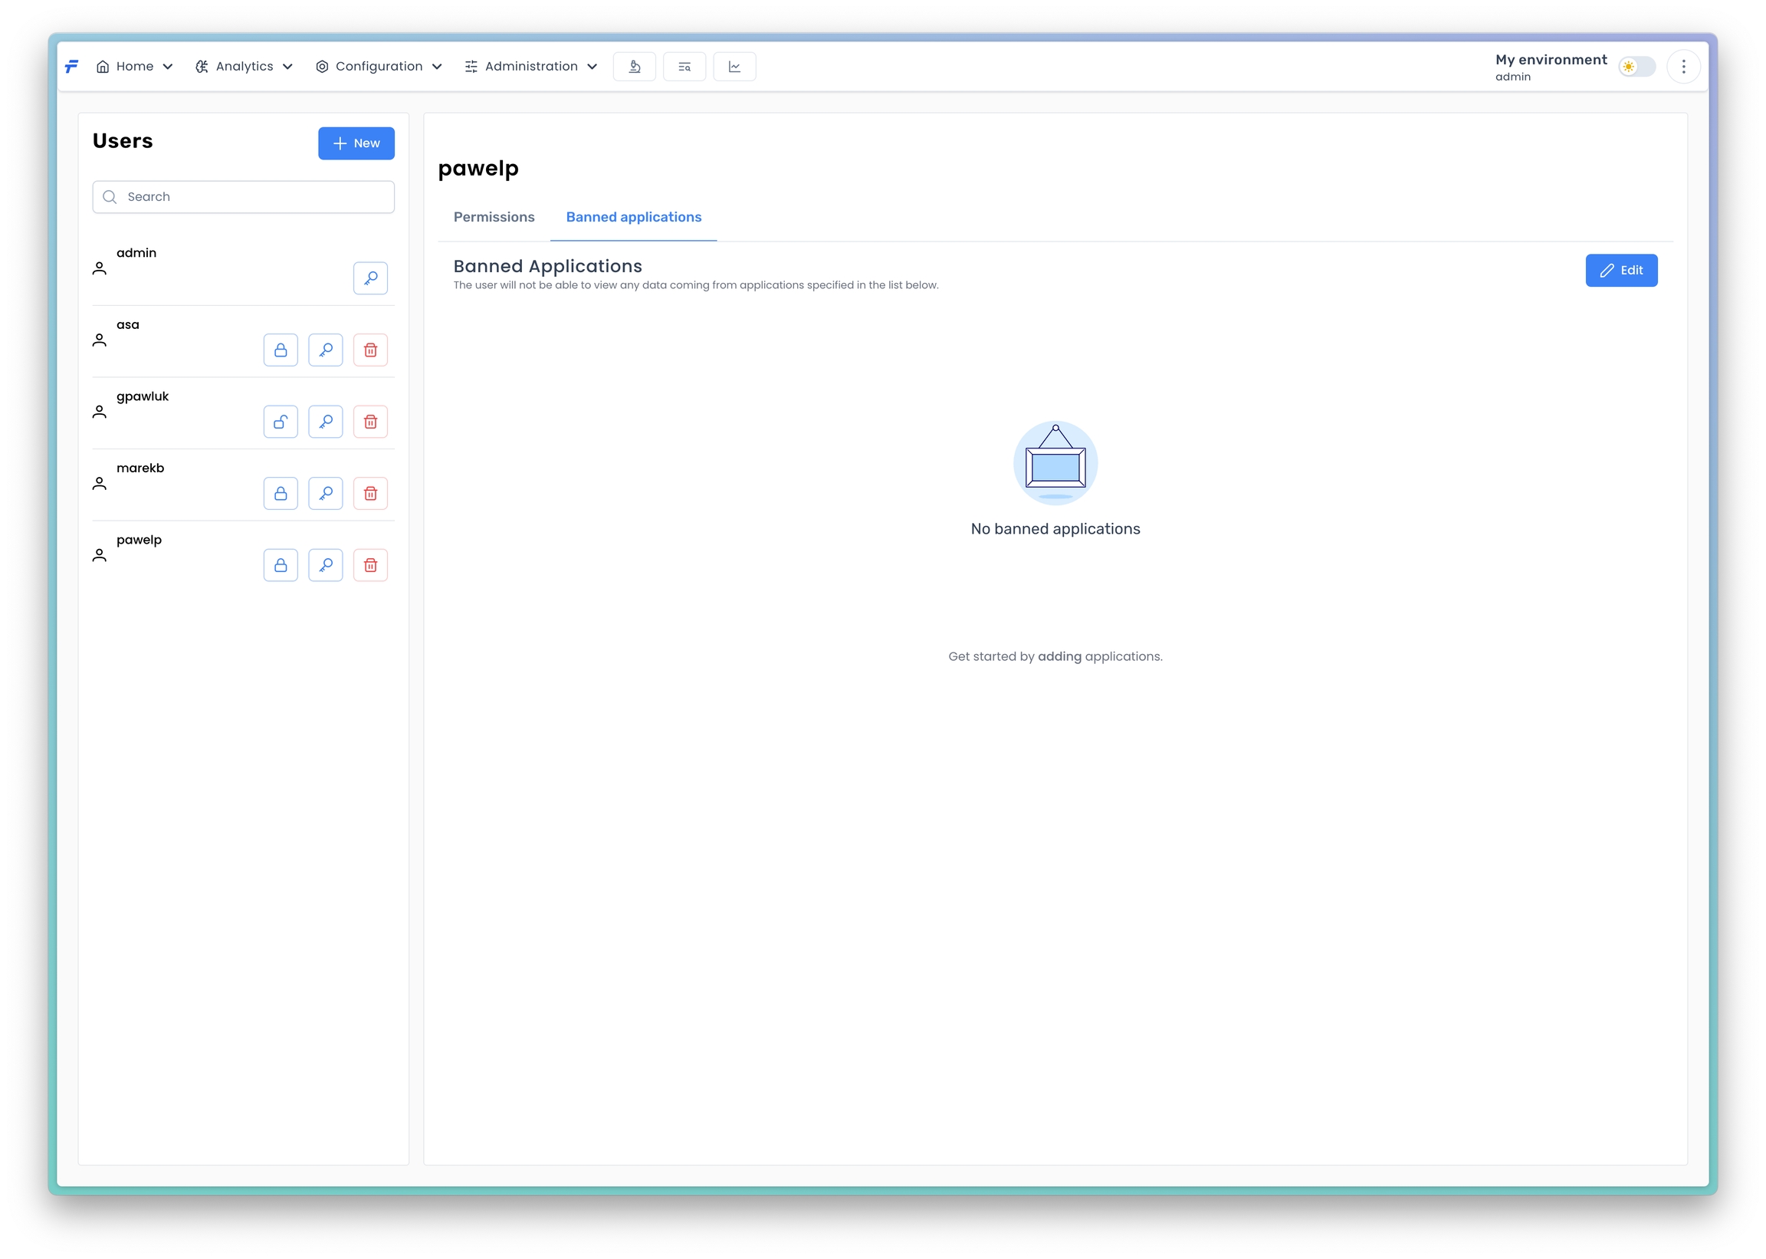Click the key icon for marekb
Screen dimensions: 1766x1259
pyautogui.click(x=326, y=494)
